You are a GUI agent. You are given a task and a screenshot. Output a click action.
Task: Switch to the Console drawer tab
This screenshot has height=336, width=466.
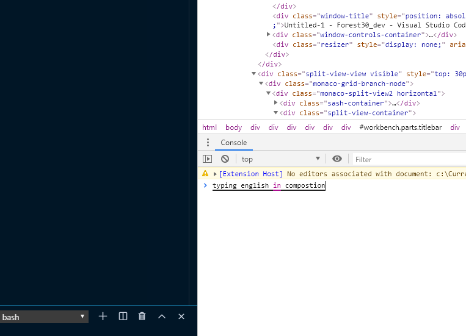pyautogui.click(x=233, y=143)
